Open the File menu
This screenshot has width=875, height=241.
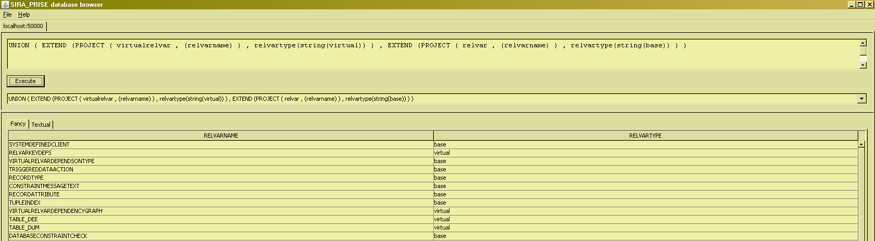(x=7, y=15)
